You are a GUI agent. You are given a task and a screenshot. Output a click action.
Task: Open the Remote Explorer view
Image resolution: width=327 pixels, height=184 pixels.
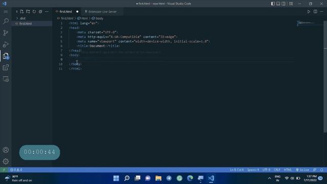pos(6,79)
